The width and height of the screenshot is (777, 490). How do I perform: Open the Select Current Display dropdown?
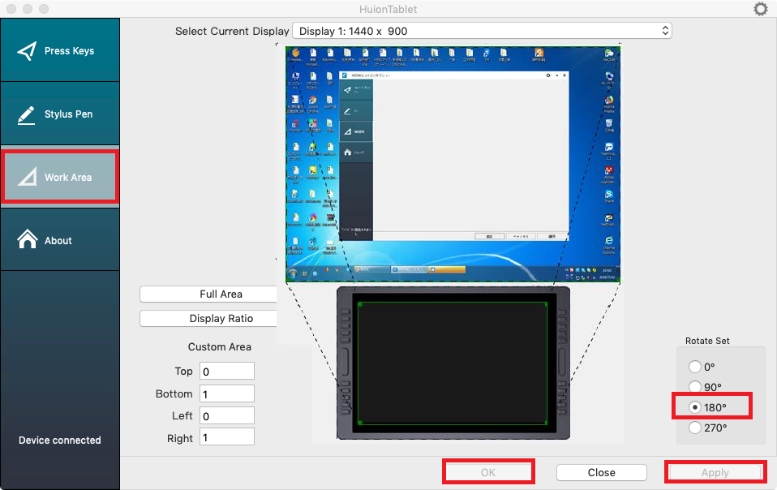tap(482, 31)
